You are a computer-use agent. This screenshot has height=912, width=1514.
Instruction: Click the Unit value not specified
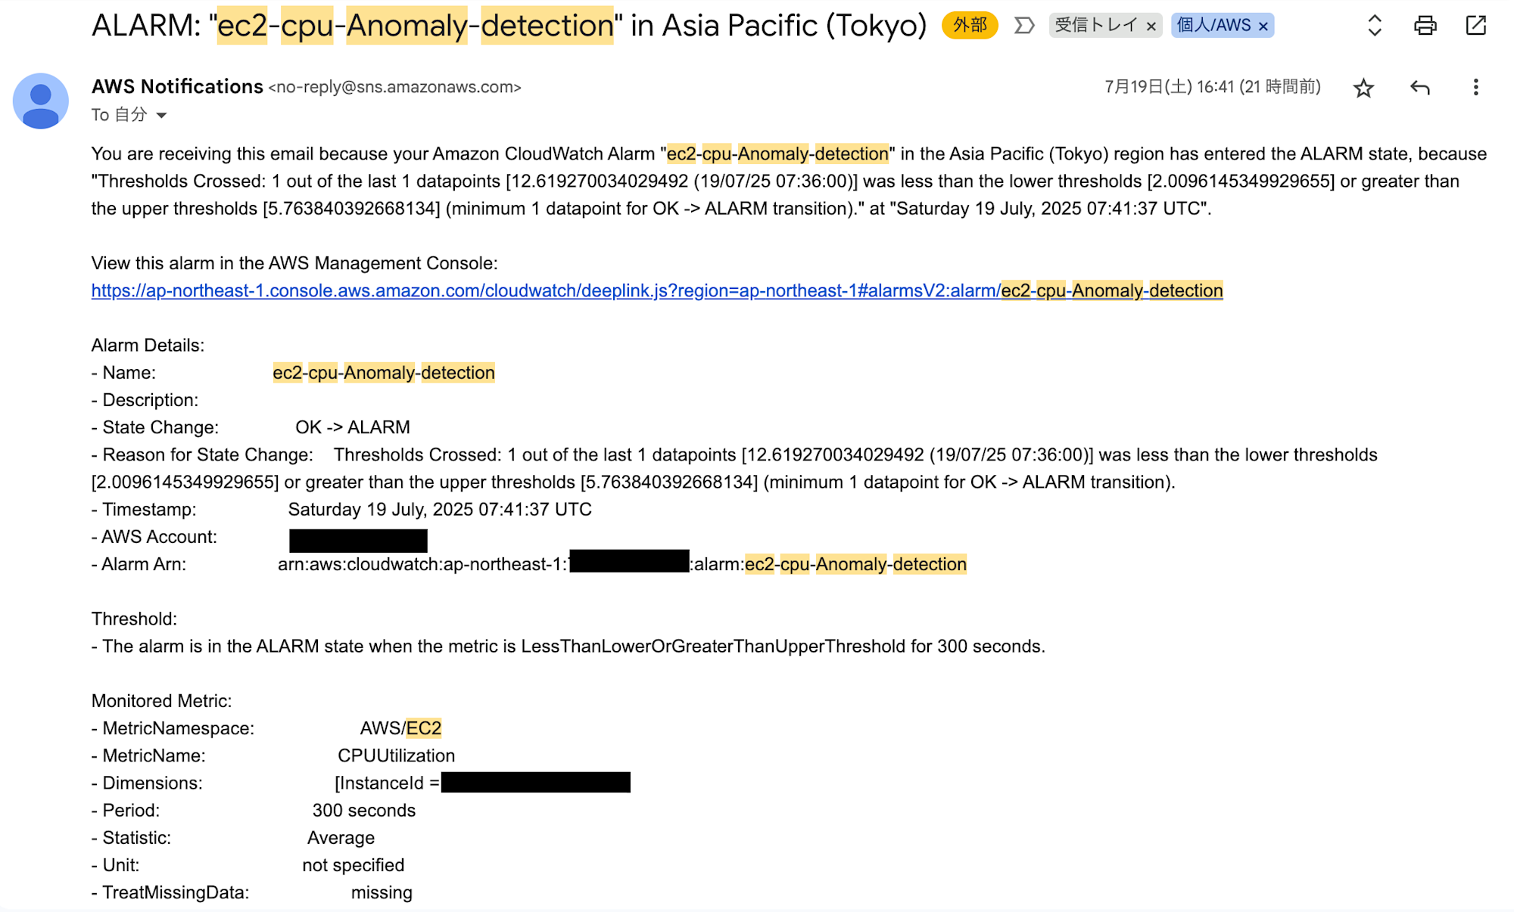(x=354, y=865)
